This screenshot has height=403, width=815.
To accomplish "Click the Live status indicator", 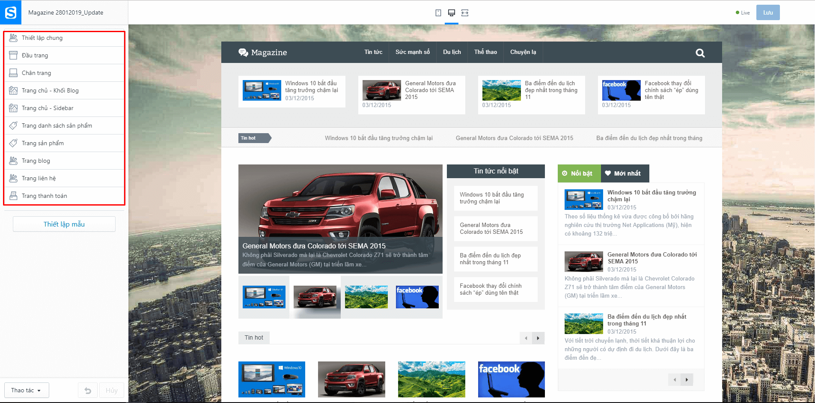I will coord(743,13).
